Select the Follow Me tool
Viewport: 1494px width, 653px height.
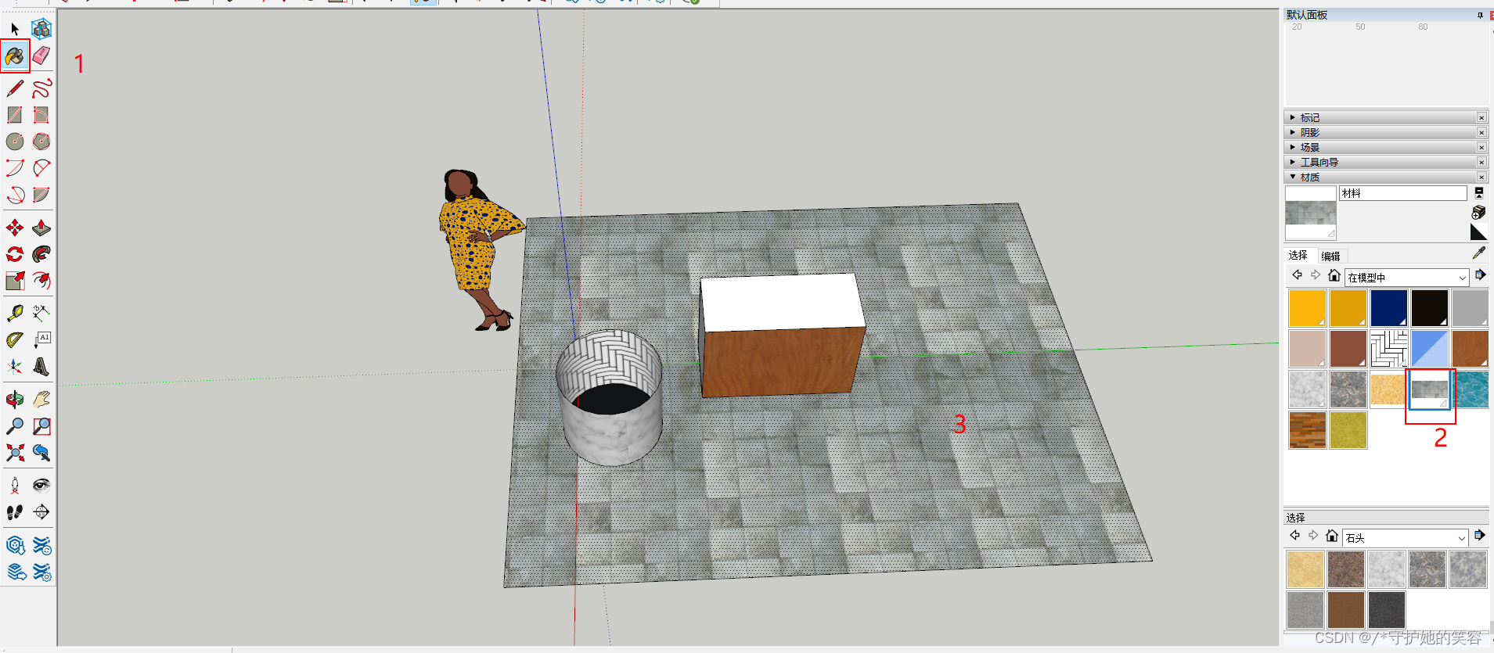41,254
